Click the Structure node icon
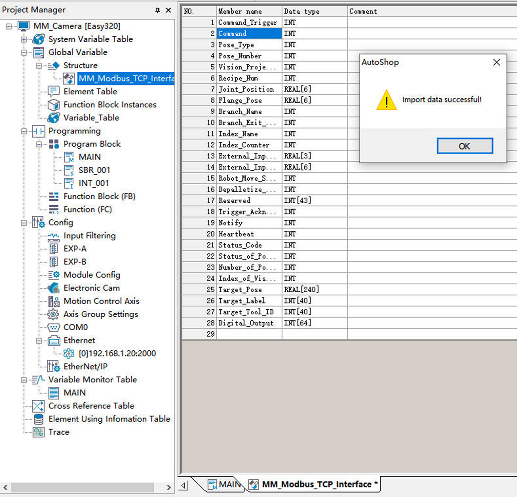This screenshot has height=497, width=517. tap(53, 65)
